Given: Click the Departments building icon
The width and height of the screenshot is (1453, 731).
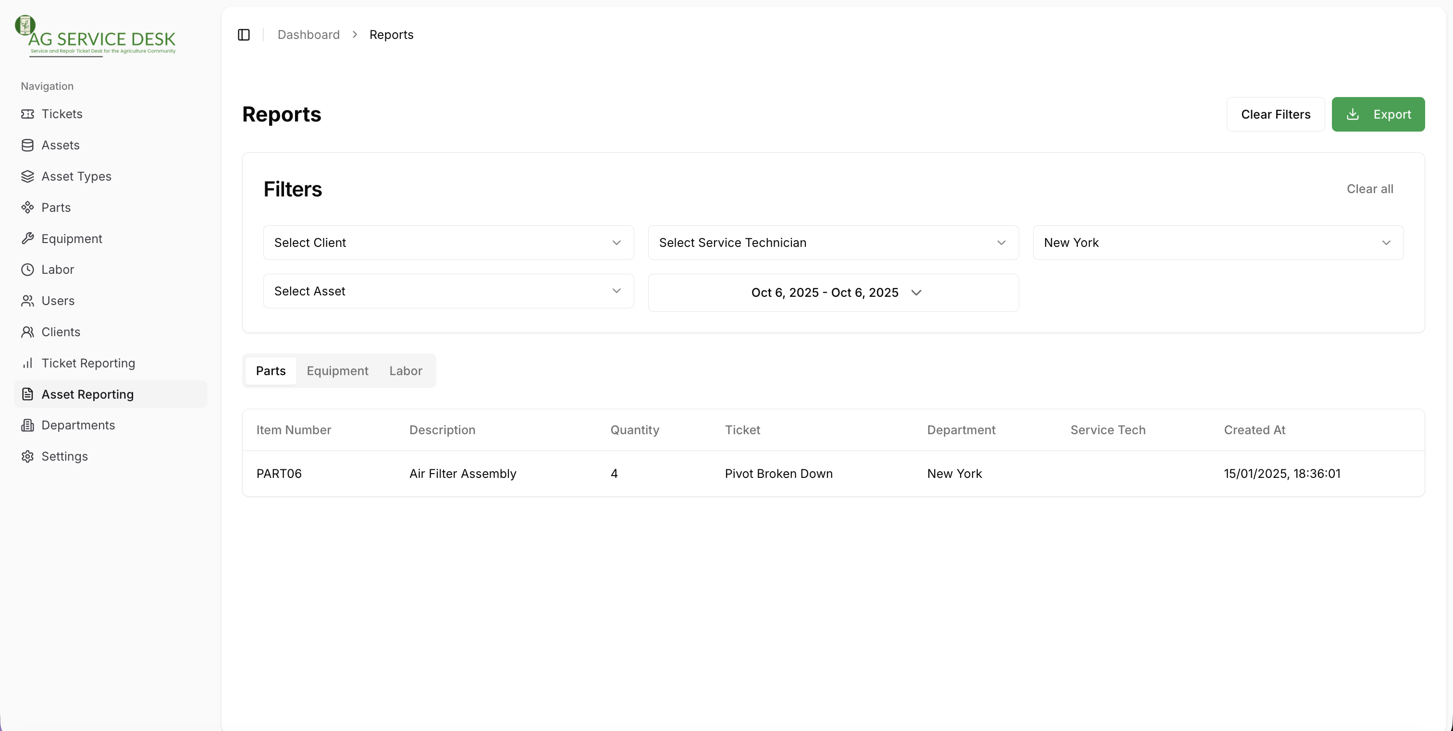Looking at the screenshot, I should tap(27, 425).
